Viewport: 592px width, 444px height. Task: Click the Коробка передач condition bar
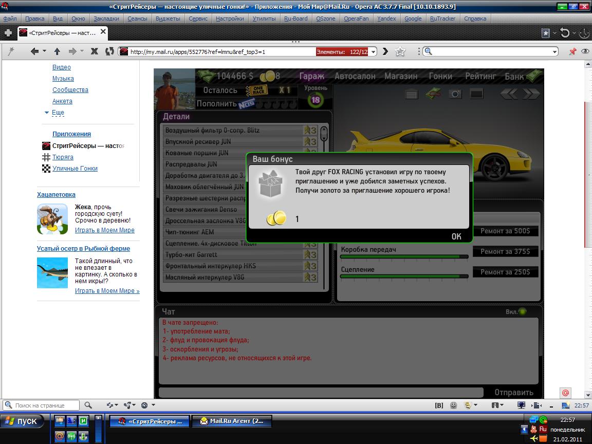click(x=404, y=257)
